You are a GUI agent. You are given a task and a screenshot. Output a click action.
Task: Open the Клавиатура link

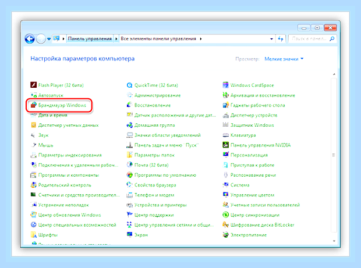point(243,135)
